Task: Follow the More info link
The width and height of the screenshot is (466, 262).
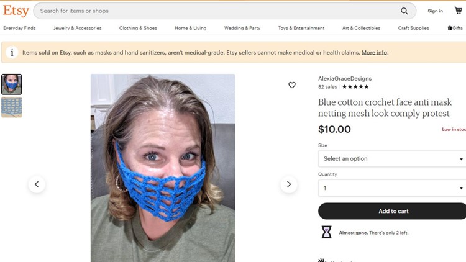Action: point(374,53)
